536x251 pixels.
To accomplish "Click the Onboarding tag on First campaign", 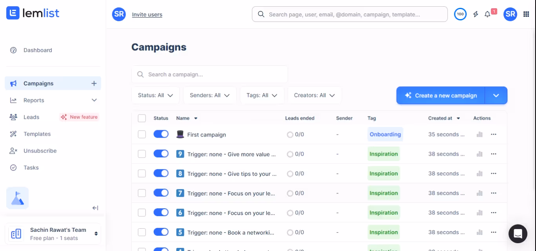I will tap(385, 134).
